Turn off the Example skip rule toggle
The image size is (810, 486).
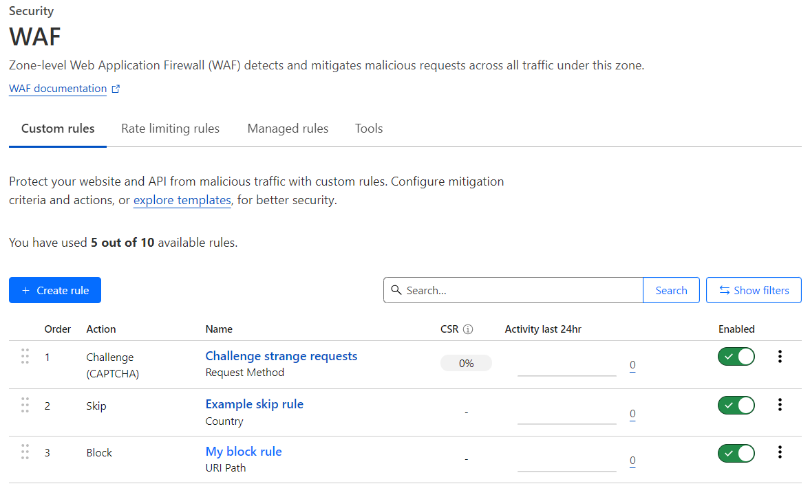click(x=736, y=405)
